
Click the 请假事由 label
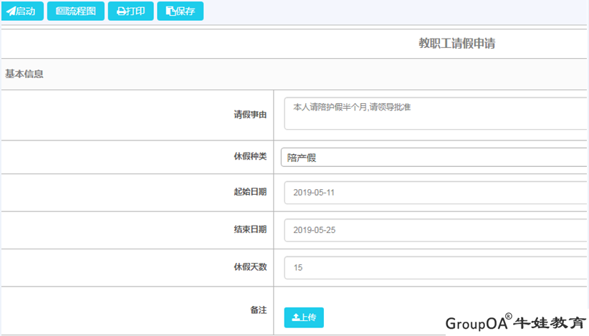coord(250,115)
